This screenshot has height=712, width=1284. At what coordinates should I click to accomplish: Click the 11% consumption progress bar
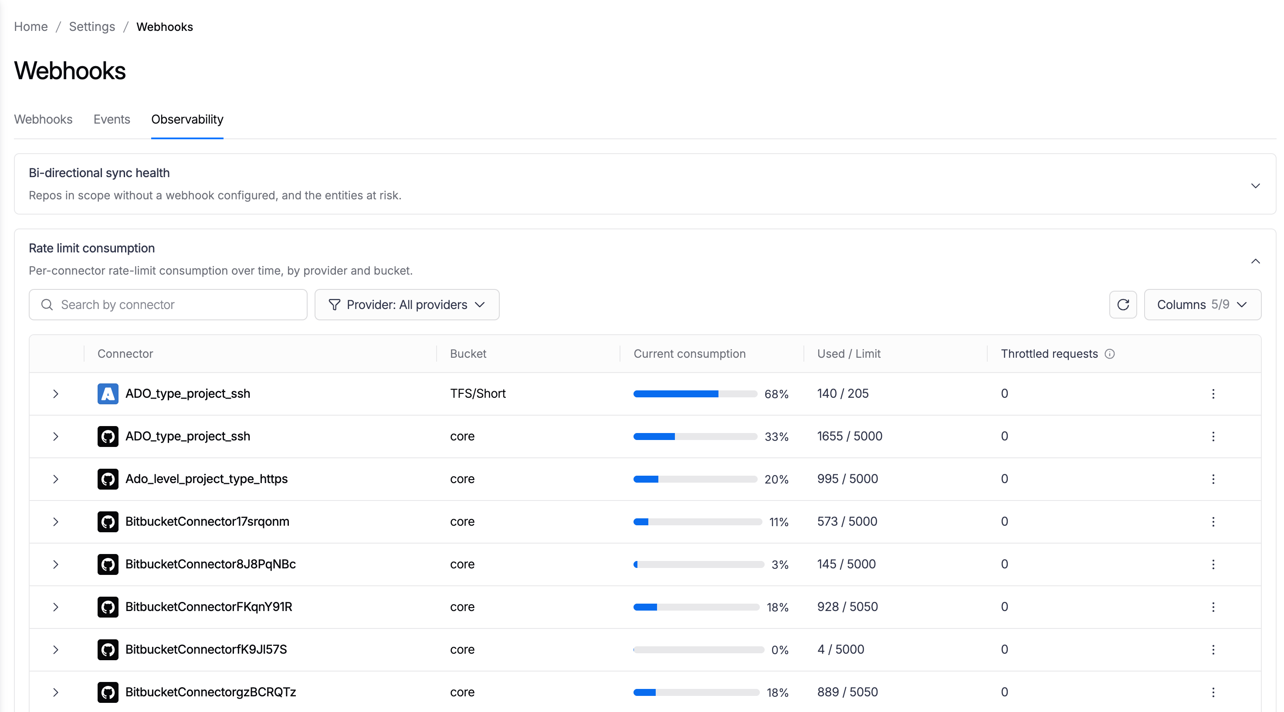tap(698, 522)
